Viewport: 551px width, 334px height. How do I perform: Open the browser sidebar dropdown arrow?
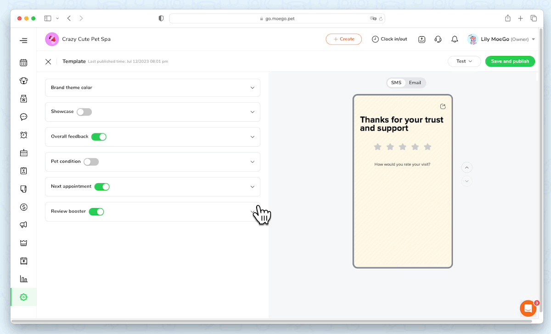[57, 18]
